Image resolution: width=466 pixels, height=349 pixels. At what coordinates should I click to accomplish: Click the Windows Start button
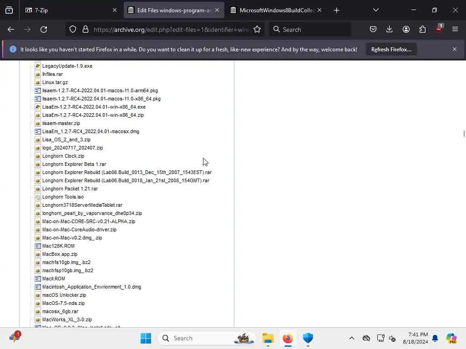(x=146, y=338)
